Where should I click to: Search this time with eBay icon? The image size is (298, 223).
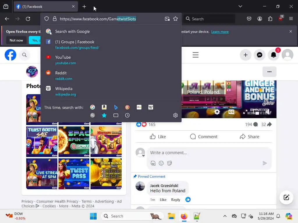(x=139, y=107)
